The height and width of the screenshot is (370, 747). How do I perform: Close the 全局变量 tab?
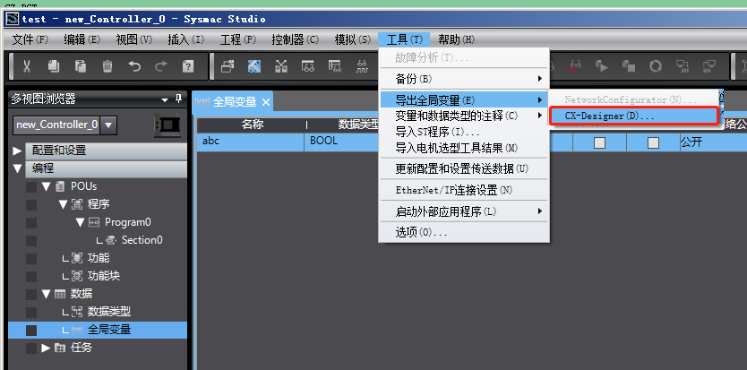tap(266, 102)
